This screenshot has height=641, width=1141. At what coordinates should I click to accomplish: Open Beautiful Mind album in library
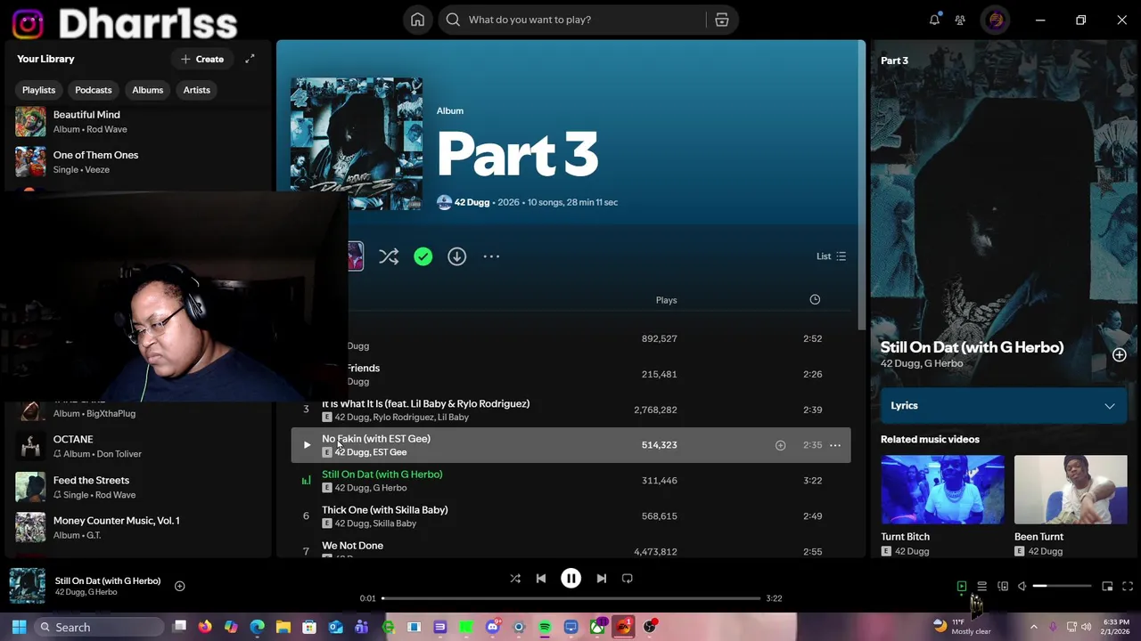[x=138, y=122]
